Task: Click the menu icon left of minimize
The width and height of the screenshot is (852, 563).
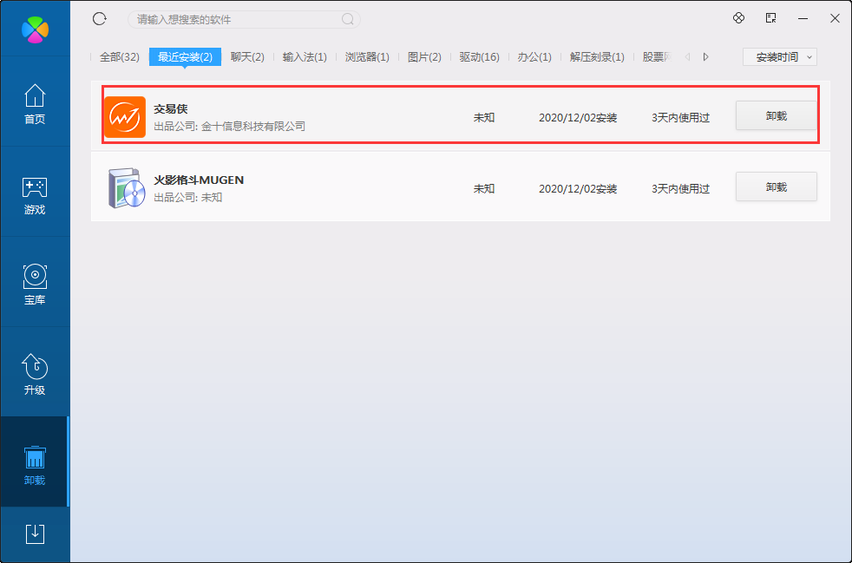Action: click(x=770, y=18)
